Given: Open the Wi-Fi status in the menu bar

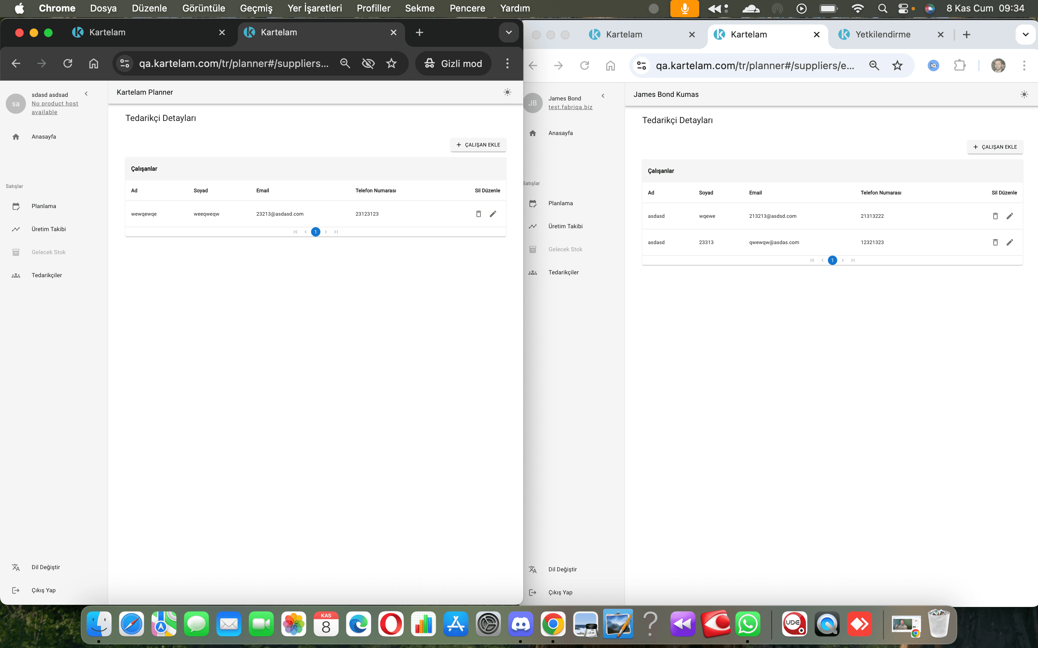Looking at the screenshot, I should click(857, 8).
